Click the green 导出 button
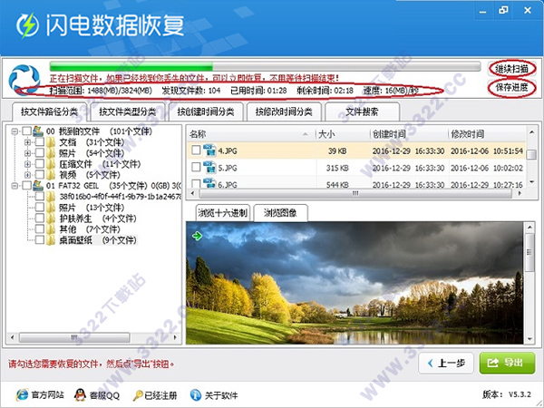The width and height of the screenshot is (544, 408). (x=507, y=363)
